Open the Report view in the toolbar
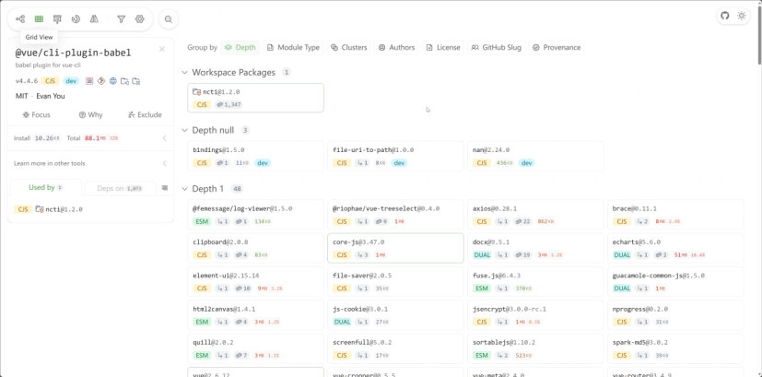762x377 pixels. point(57,19)
